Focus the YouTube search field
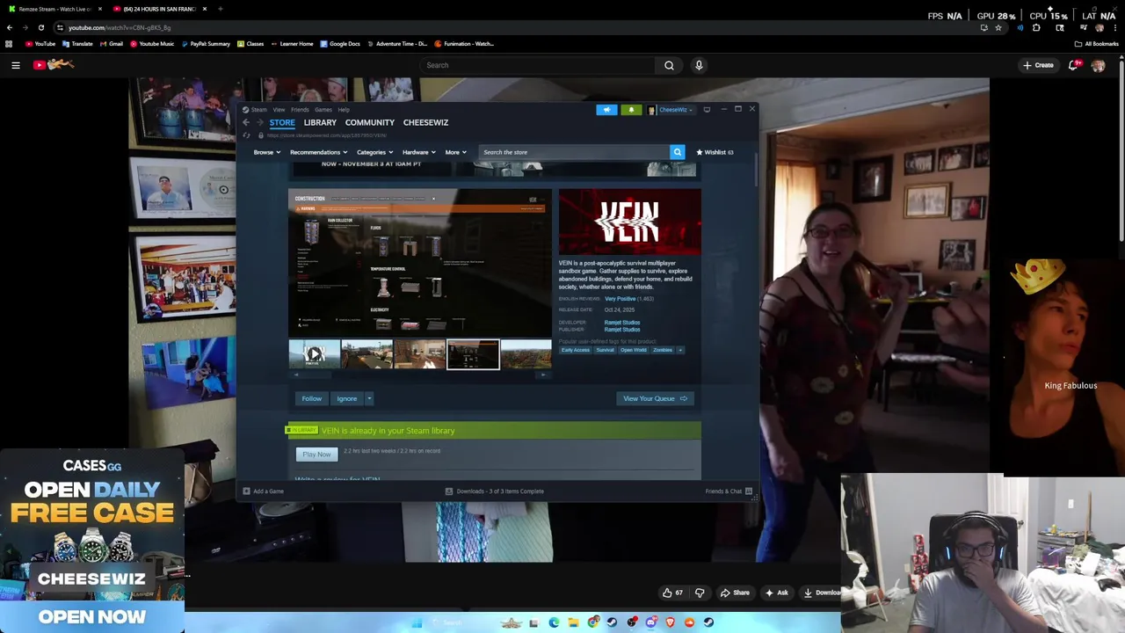This screenshot has width=1125, height=633. coord(536,65)
